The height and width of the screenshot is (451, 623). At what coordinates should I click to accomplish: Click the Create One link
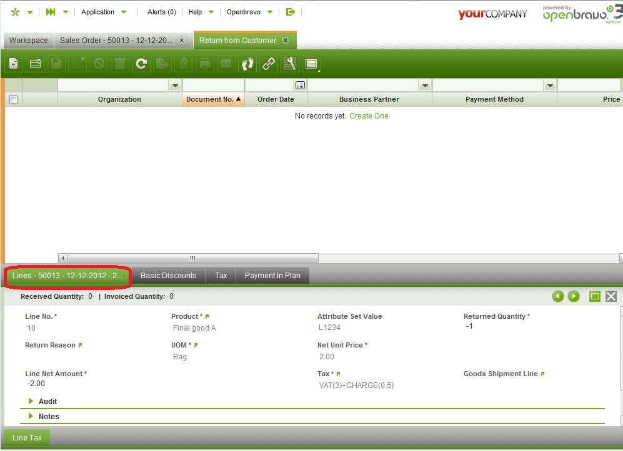coord(369,116)
